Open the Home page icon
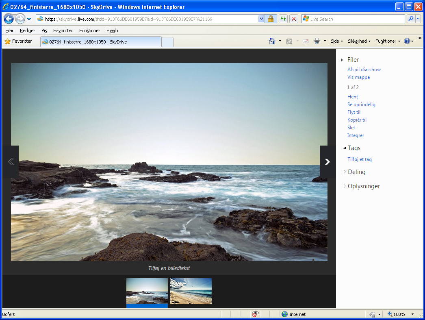This screenshot has width=425, height=320. click(272, 41)
